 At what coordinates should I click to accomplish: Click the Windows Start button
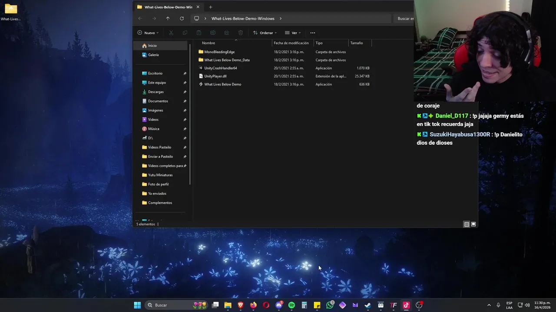[x=137, y=305]
